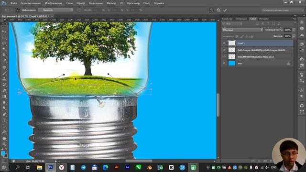Open the workspace switcher dropdown

tap(282, 10)
